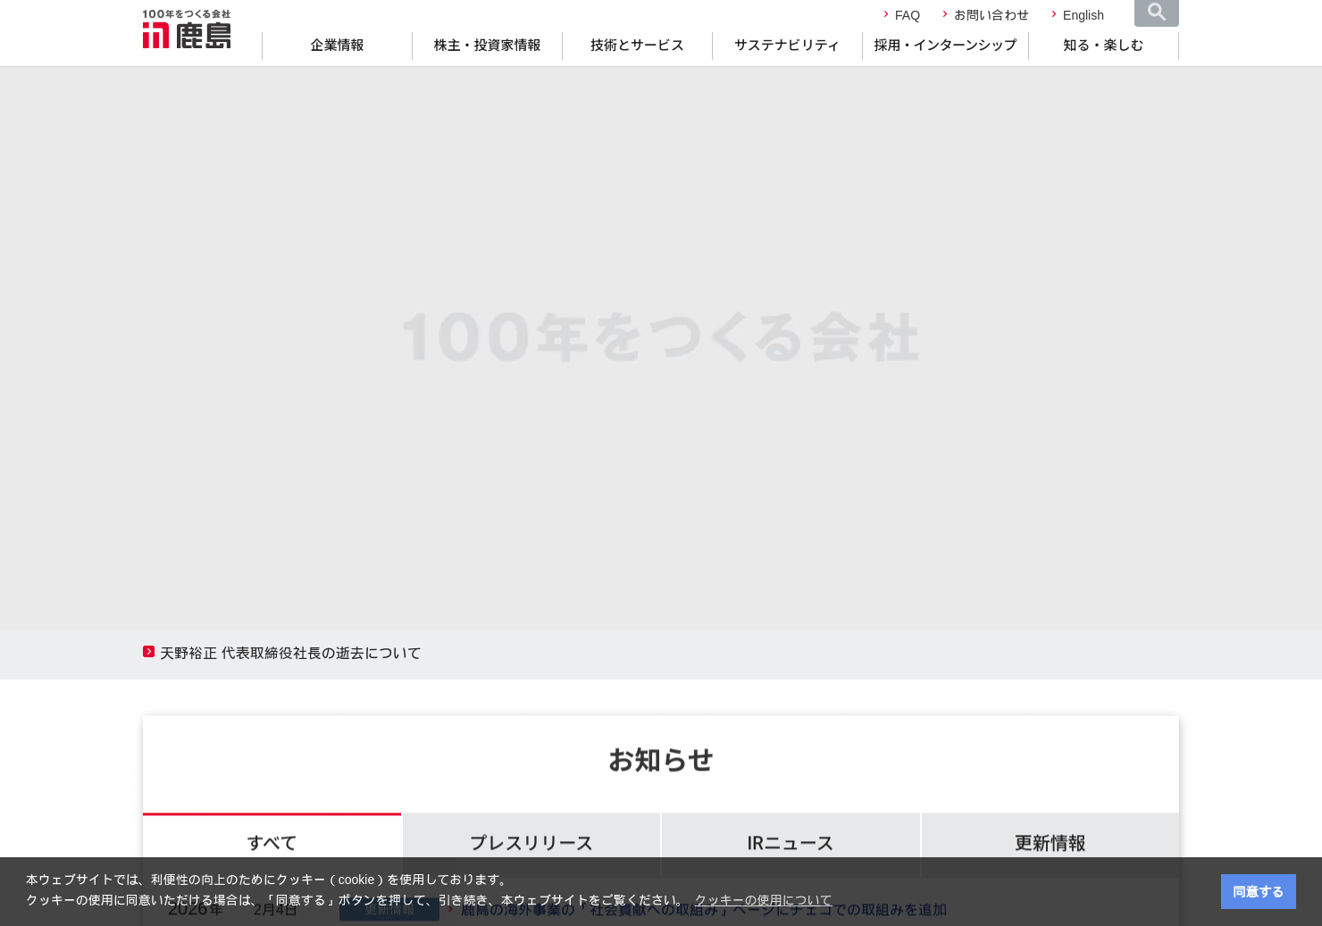Open the クッキーの使用について link
This screenshot has height=926, width=1322.
(763, 900)
